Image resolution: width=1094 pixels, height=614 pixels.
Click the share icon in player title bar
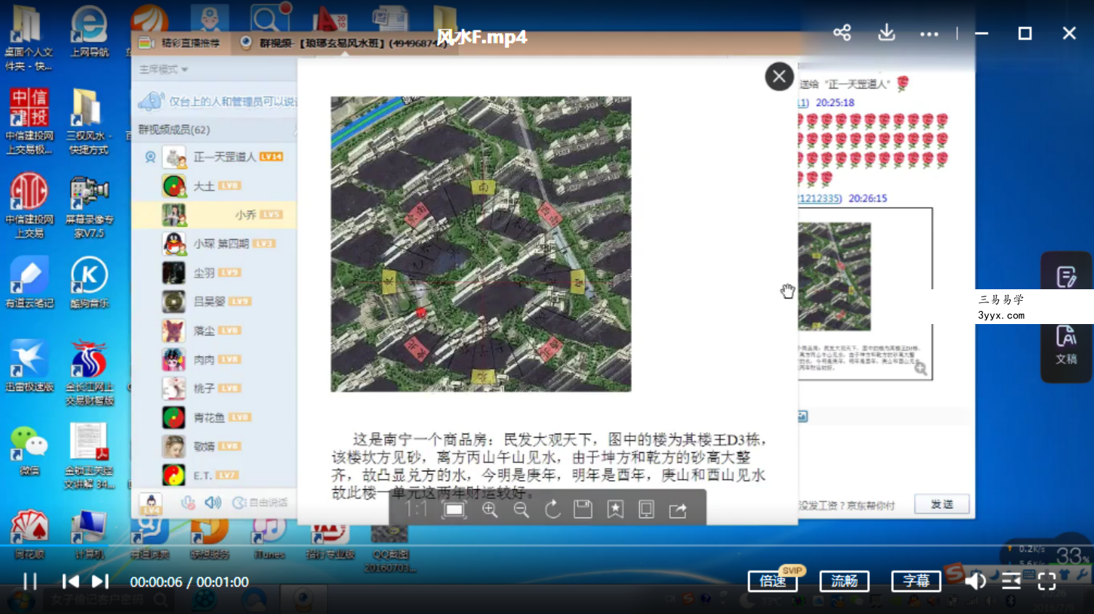[842, 33]
